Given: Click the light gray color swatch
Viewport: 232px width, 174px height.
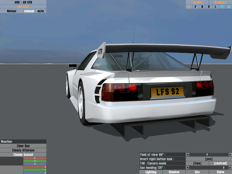Looking at the screenshot, I should [x=12, y=170].
